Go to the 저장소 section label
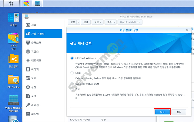Screen dimensions: 194x122 pos(35,51)
